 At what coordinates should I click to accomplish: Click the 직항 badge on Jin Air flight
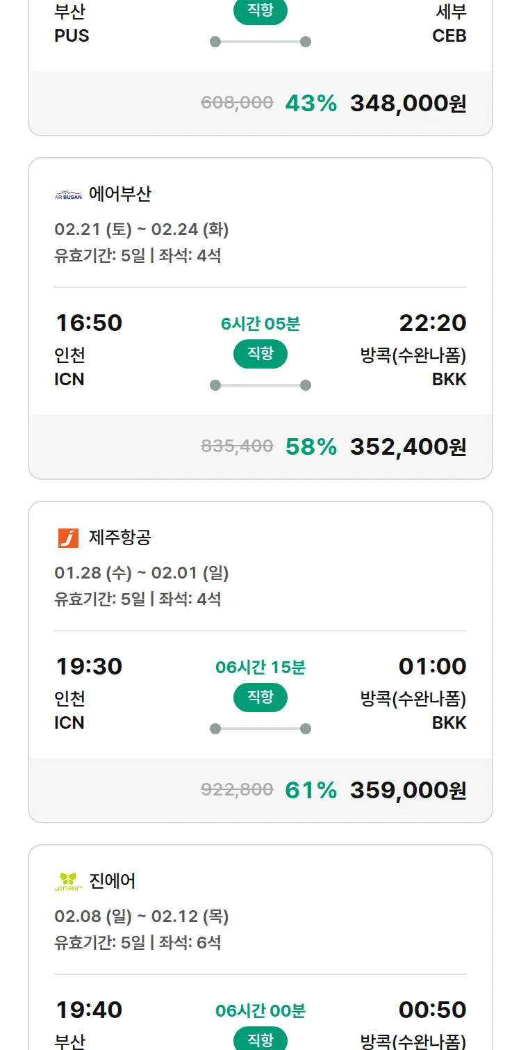pos(260,1039)
